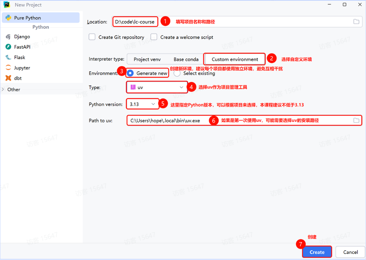Image resolution: width=366 pixels, height=260 pixels.
Task: Switch interpreter type to Project venv
Action: tap(147, 60)
